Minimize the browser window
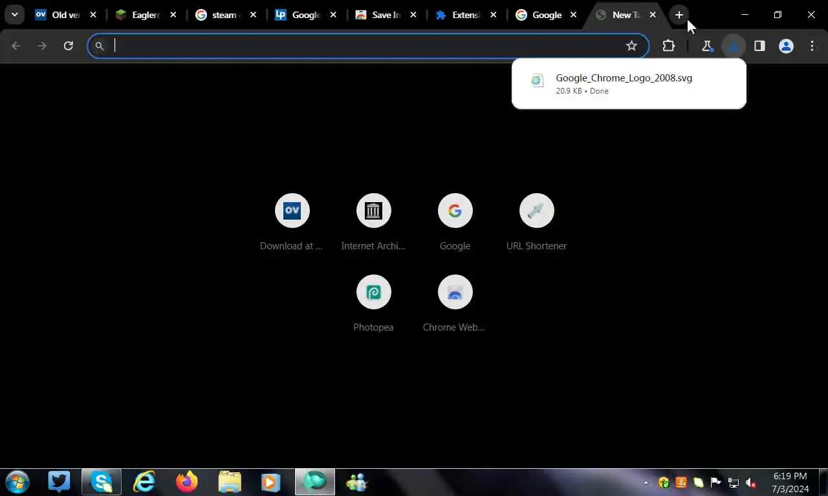The height and width of the screenshot is (496, 828). (x=745, y=15)
